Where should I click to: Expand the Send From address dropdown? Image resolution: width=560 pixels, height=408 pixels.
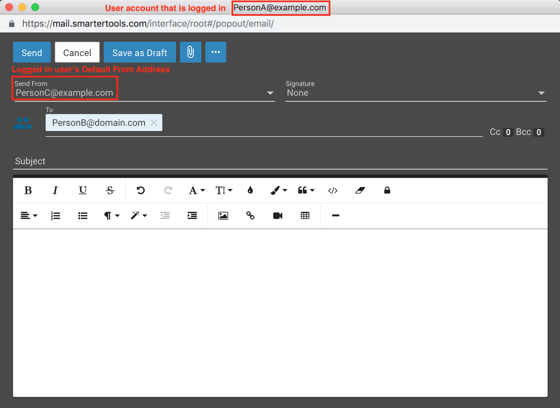point(270,93)
